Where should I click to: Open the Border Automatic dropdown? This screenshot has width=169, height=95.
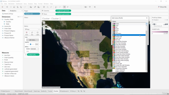(x=35, y=49)
